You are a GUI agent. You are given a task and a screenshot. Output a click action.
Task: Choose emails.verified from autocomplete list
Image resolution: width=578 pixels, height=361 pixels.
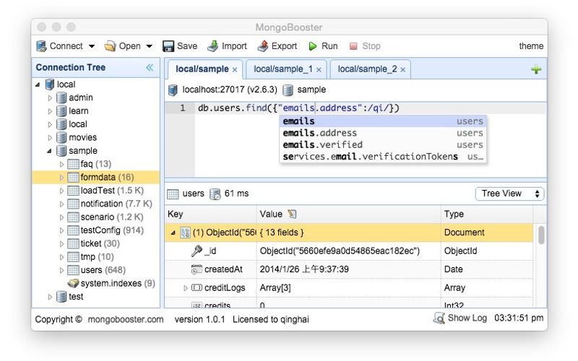click(322, 144)
